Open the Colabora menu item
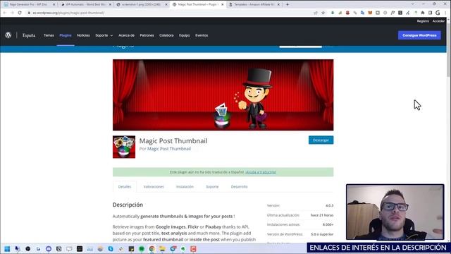This screenshot has height=254, width=451. (x=166, y=35)
